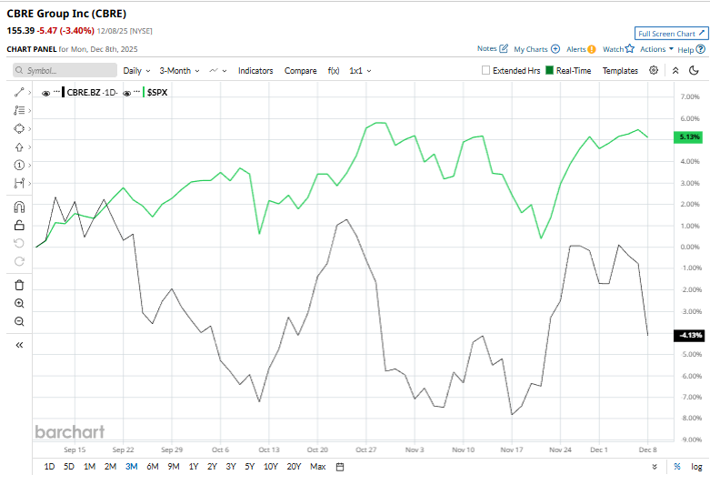Click the My Charts plus icon
The width and height of the screenshot is (710, 485).
[x=555, y=49]
